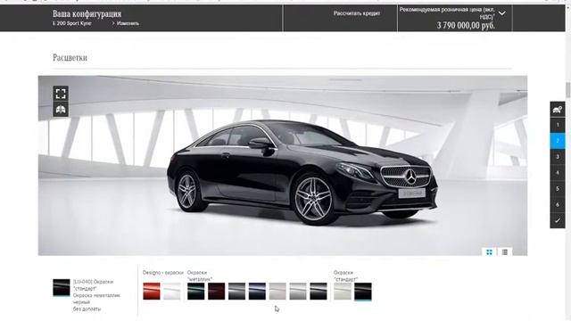The height and width of the screenshot is (321, 571).
Task: Click the car preview image
Action: click(x=283, y=166)
